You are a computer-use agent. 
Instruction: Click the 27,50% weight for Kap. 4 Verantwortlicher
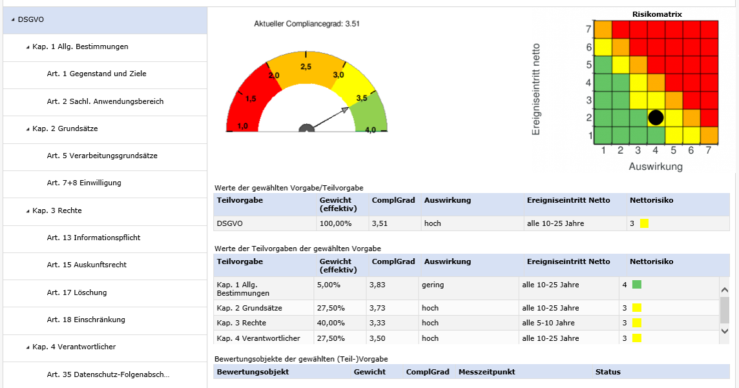point(331,338)
